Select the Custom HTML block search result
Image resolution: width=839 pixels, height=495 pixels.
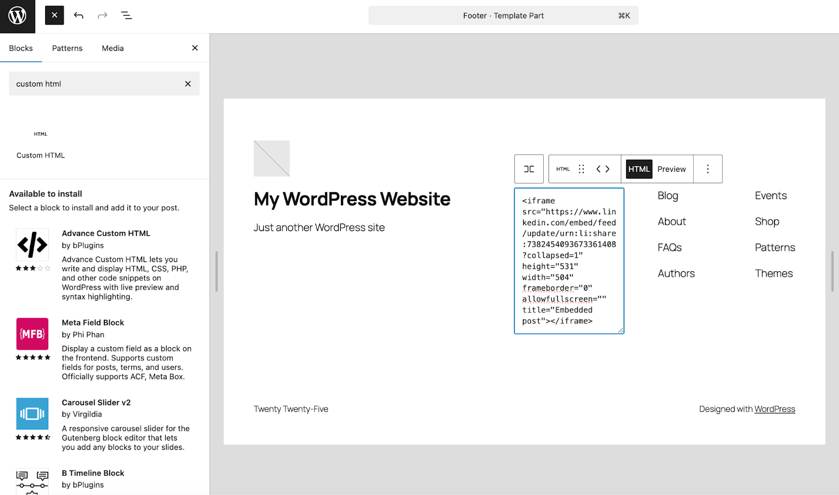tap(40, 145)
